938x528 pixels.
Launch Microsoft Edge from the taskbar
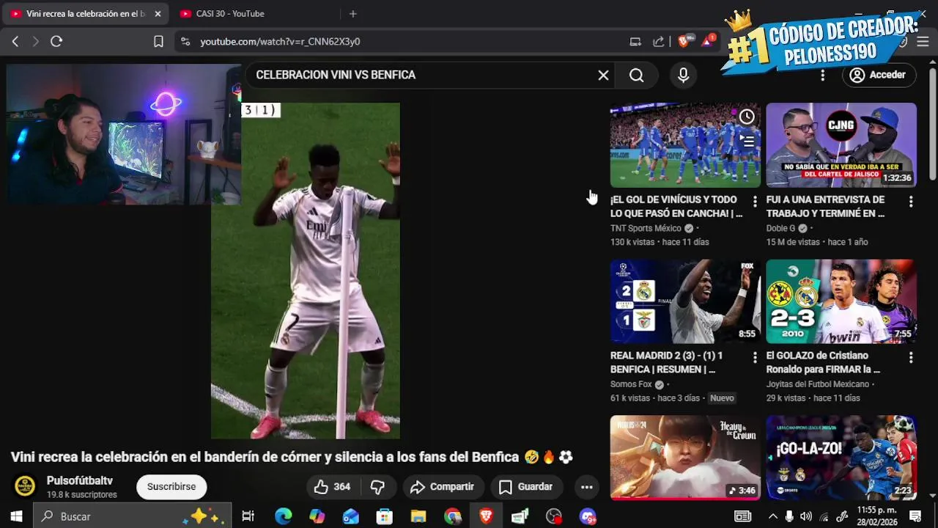[x=283, y=516]
